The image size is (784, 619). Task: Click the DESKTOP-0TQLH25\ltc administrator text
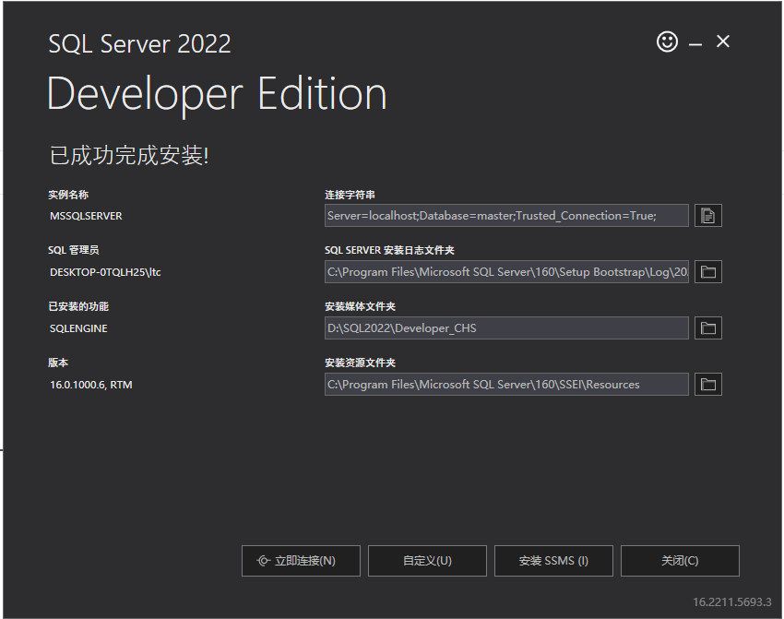click(105, 272)
